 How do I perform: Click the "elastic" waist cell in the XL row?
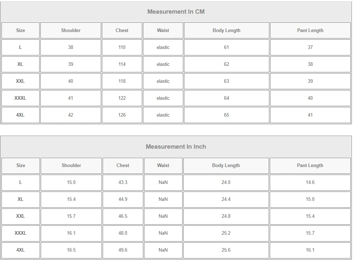(163, 64)
